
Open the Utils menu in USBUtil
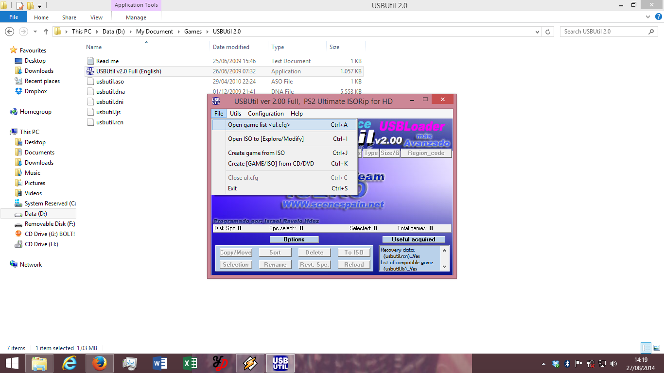pyautogui.click(x=235, y=114)
